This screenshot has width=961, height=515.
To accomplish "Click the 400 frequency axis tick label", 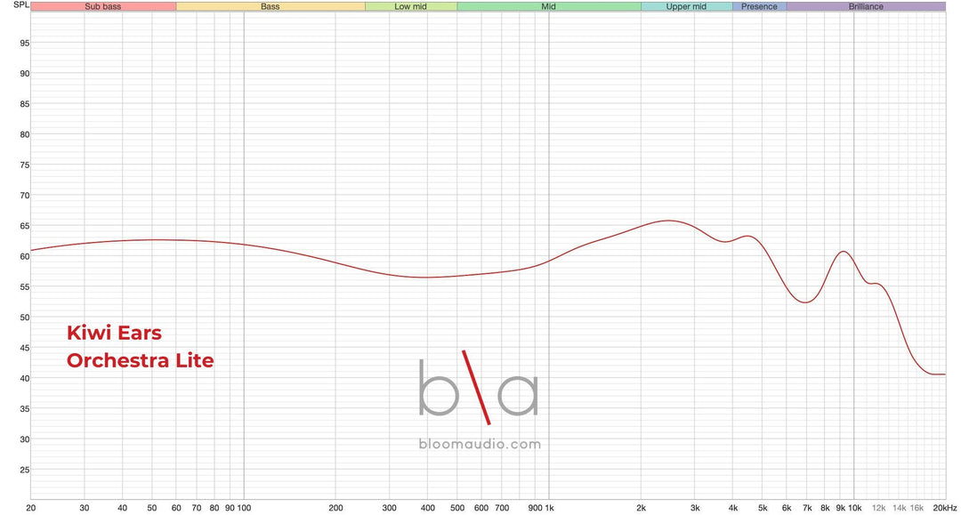I will click(x=428, y=508).
